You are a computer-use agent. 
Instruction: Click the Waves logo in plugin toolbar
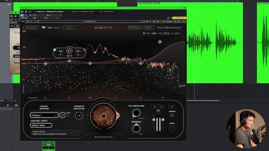22,21
